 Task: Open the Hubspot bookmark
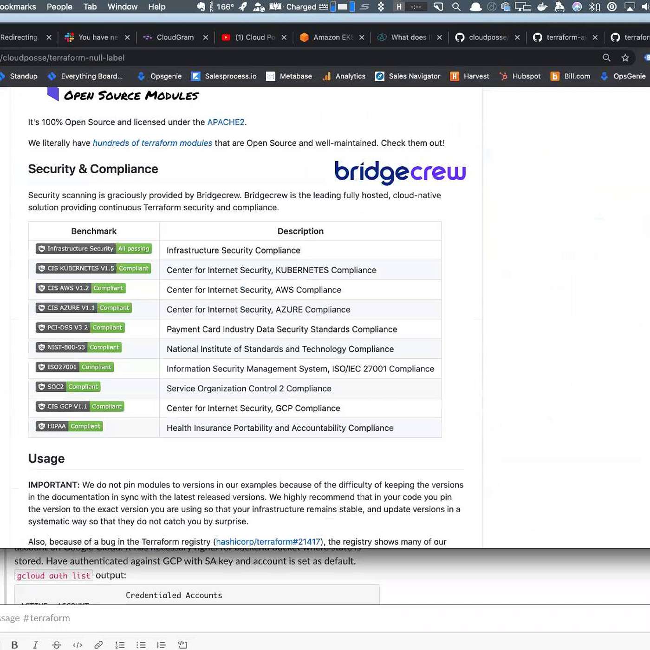520,76
